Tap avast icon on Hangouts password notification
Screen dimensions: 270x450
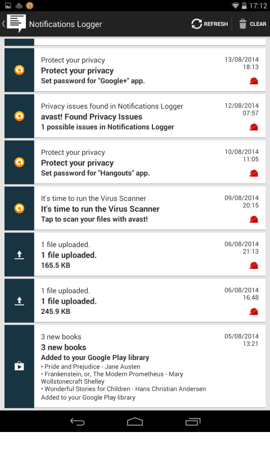(19, 162)
